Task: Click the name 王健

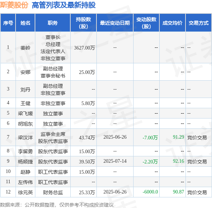Action: (x=25, y=103)
